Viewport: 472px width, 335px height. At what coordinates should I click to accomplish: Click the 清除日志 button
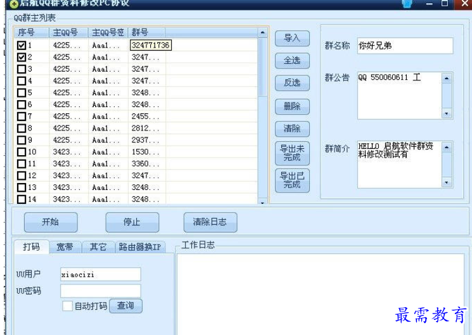210,222
